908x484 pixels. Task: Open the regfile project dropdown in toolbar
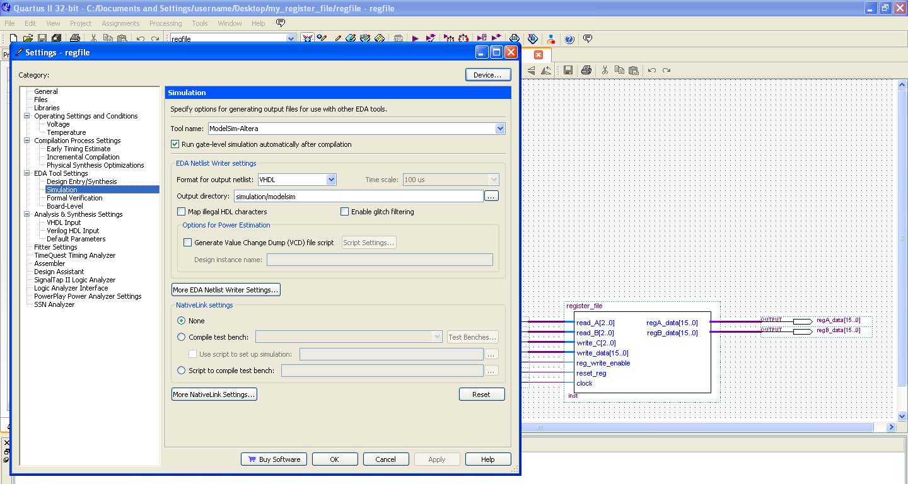pos(291,38)
